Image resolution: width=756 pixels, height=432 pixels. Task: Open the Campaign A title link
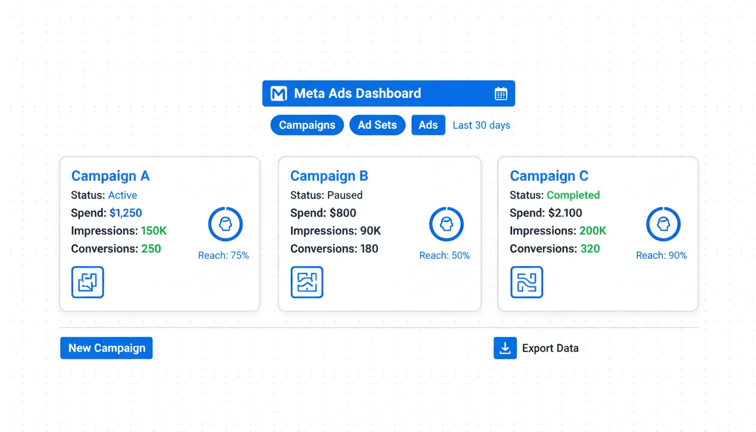110,176
